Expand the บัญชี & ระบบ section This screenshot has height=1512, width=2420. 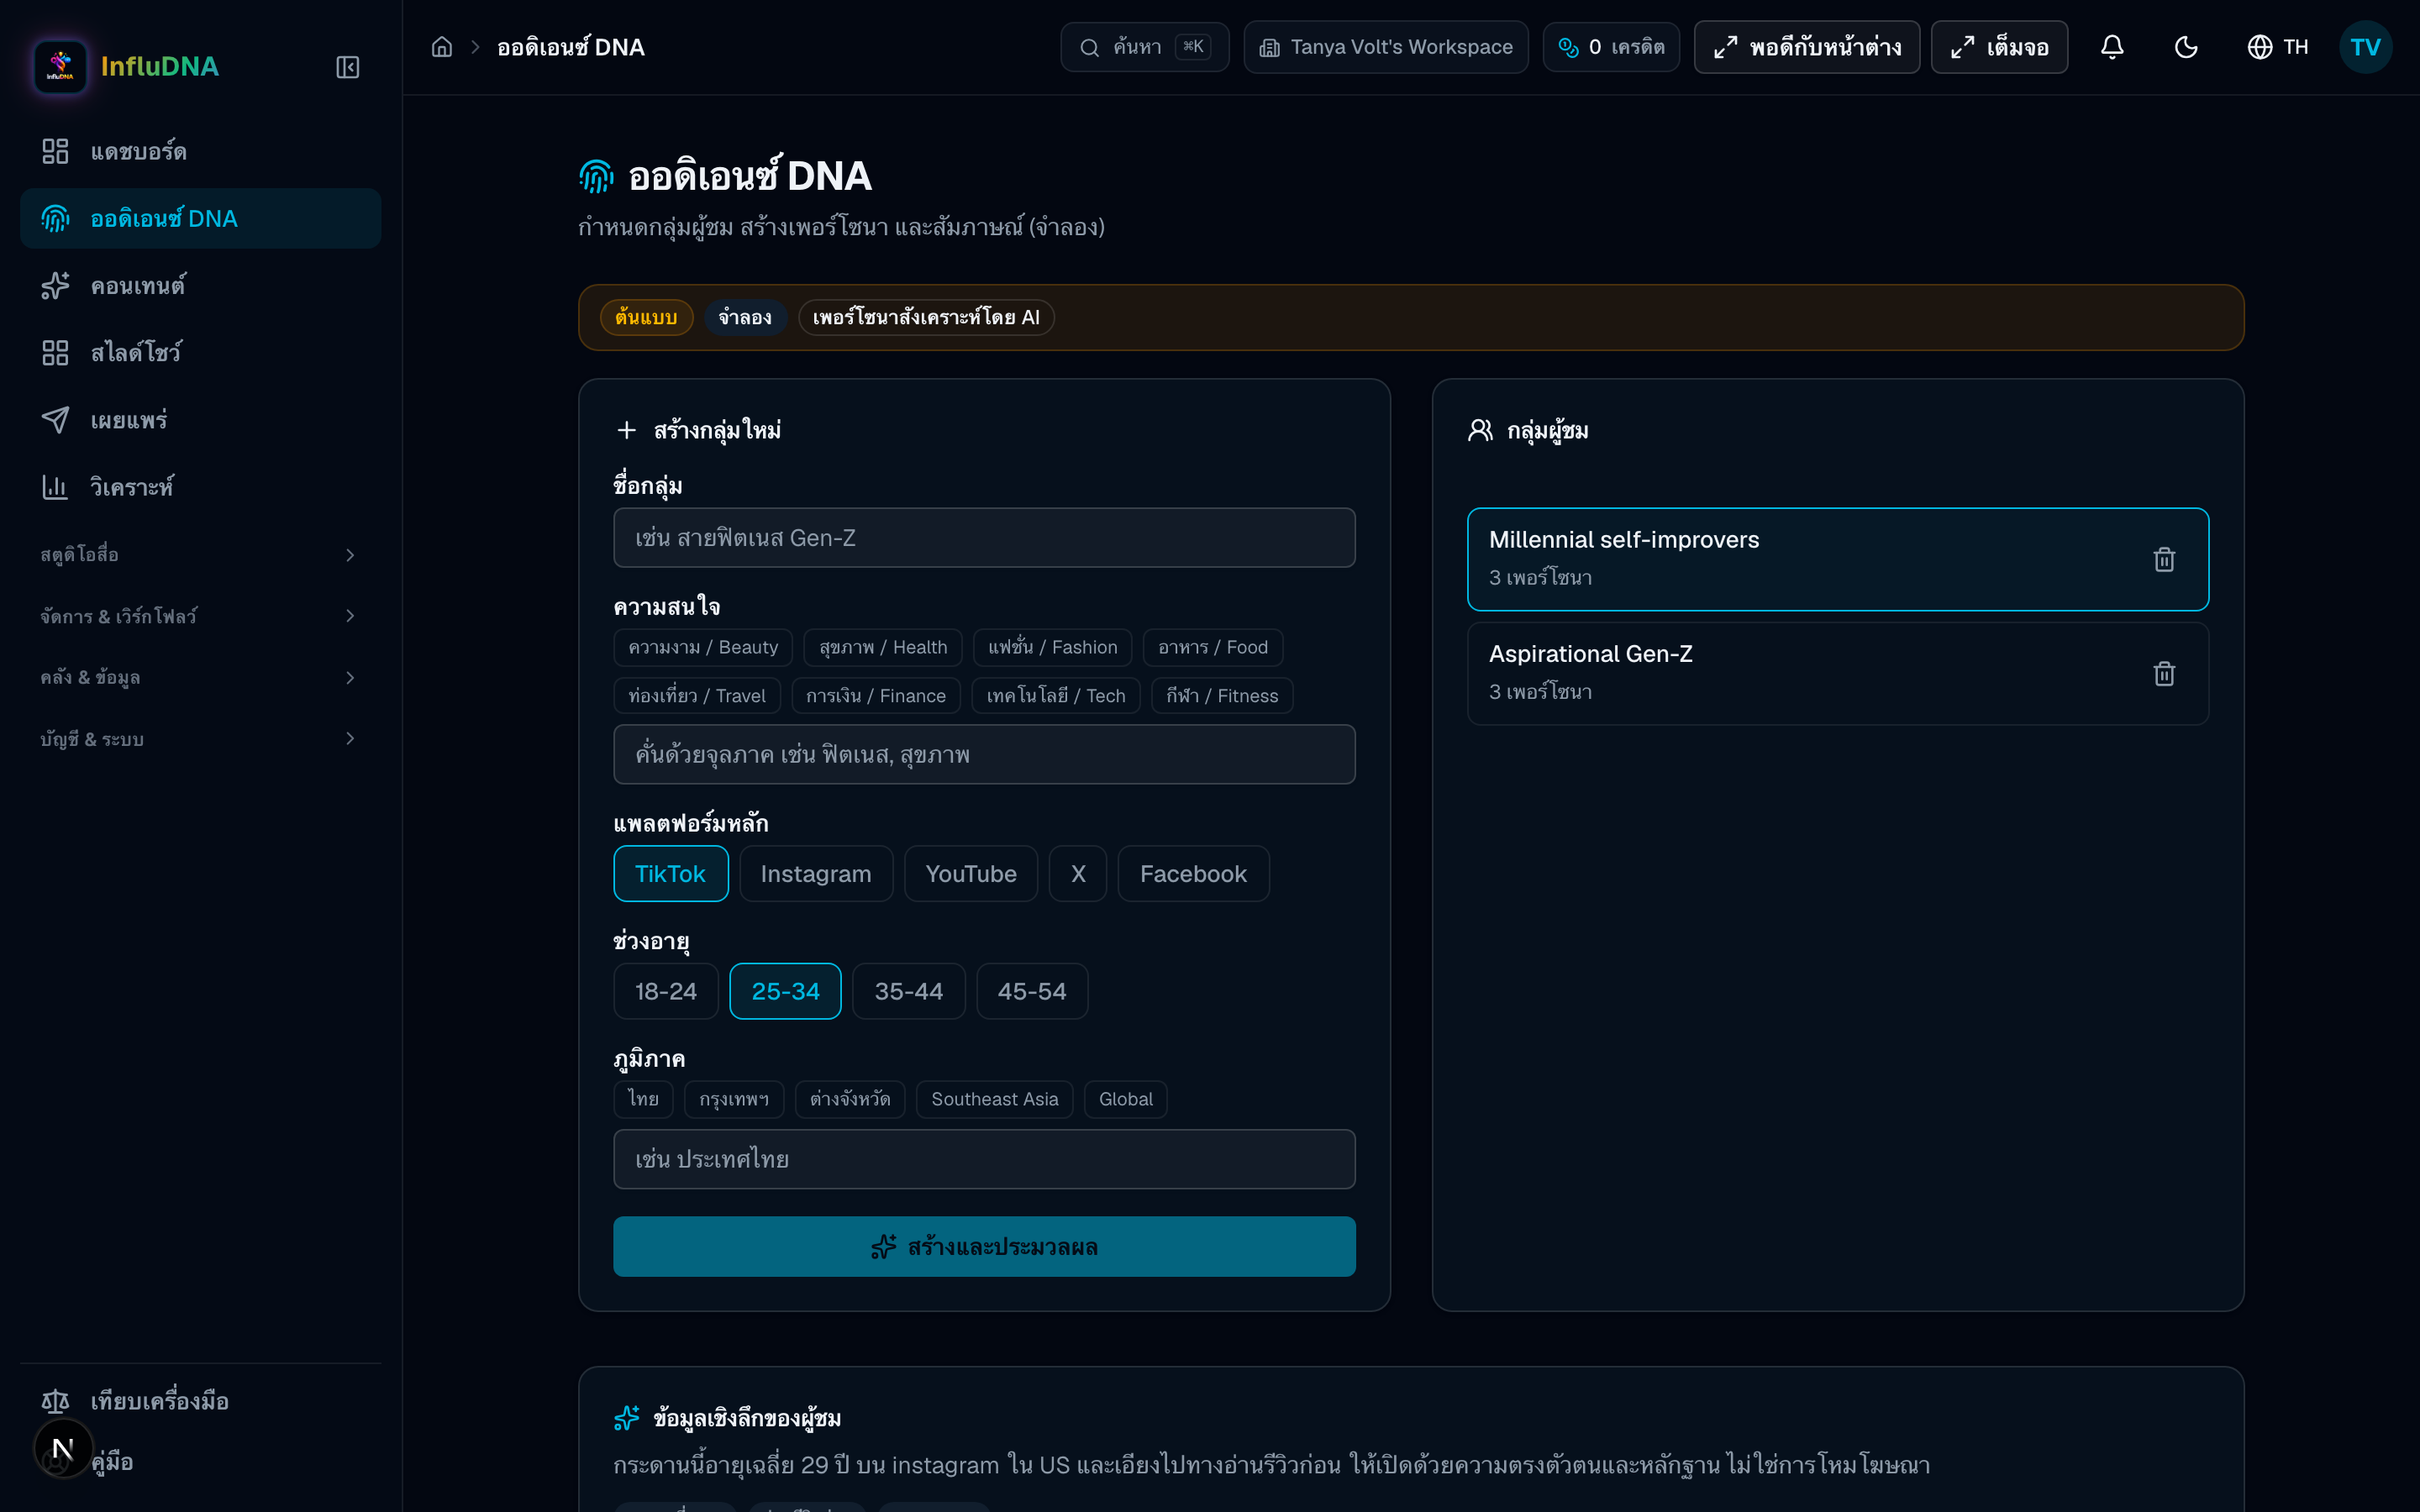coord(198,739)
